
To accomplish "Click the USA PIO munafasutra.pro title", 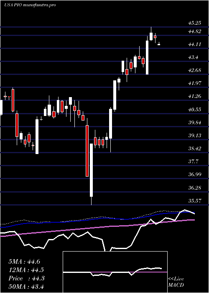I will pos(30,5).
